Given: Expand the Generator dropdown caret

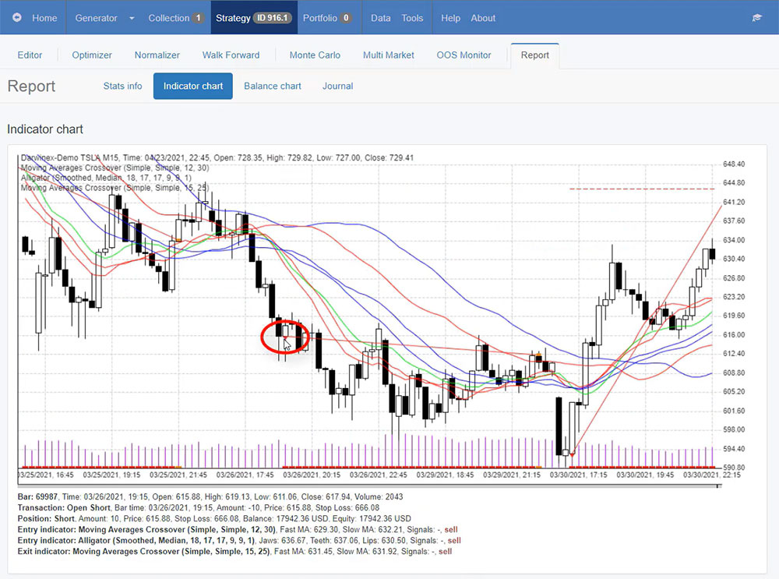Looking at the screenshot, I should (x=132, y=18).
